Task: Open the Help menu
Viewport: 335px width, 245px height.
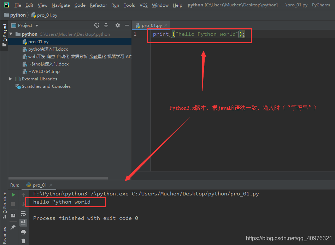Action: coord(177,5)
